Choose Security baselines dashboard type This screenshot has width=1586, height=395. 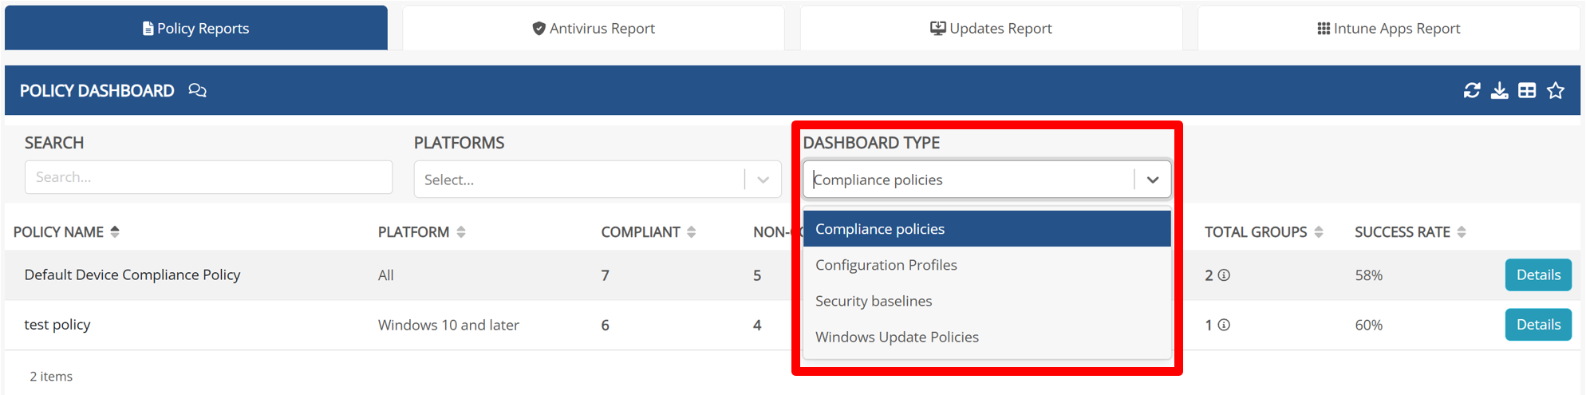874,301
